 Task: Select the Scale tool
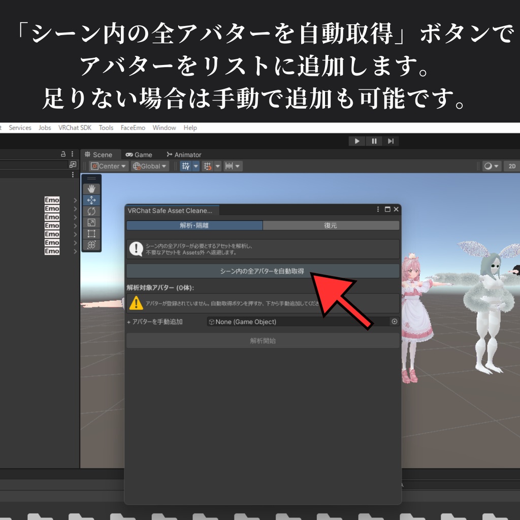click(x=91, y=222)
